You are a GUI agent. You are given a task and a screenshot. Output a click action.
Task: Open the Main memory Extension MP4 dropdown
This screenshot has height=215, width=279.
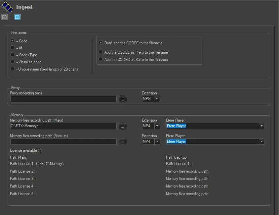(x=157, y=126)
